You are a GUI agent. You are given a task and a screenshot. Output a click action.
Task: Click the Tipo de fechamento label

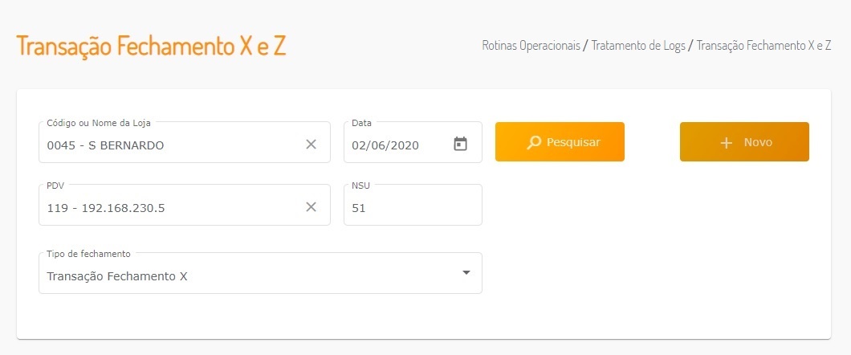[x=88, y=254]
